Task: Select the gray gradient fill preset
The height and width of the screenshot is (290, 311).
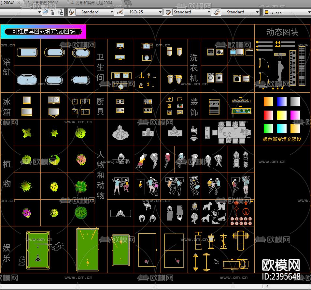Action: coord(295,102)
